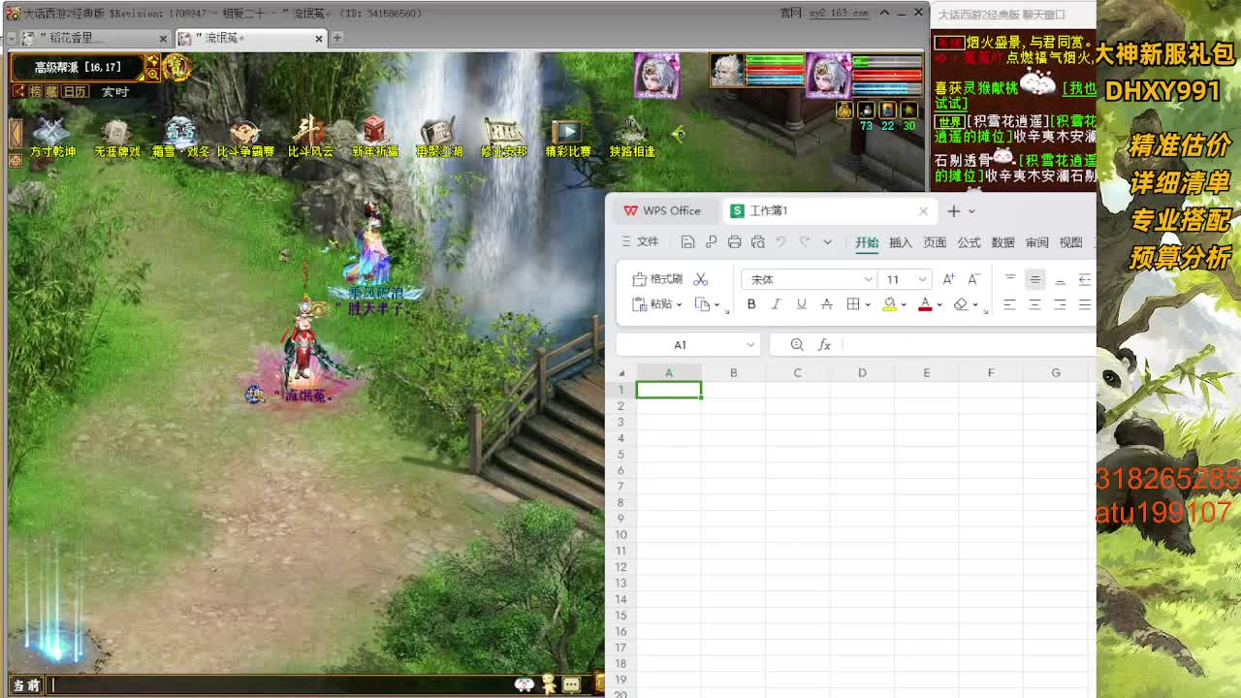This screenshot has width=1241, height=698.
Task: Switch to the 页面 ribbon tab
Action: tap(935, 242)
